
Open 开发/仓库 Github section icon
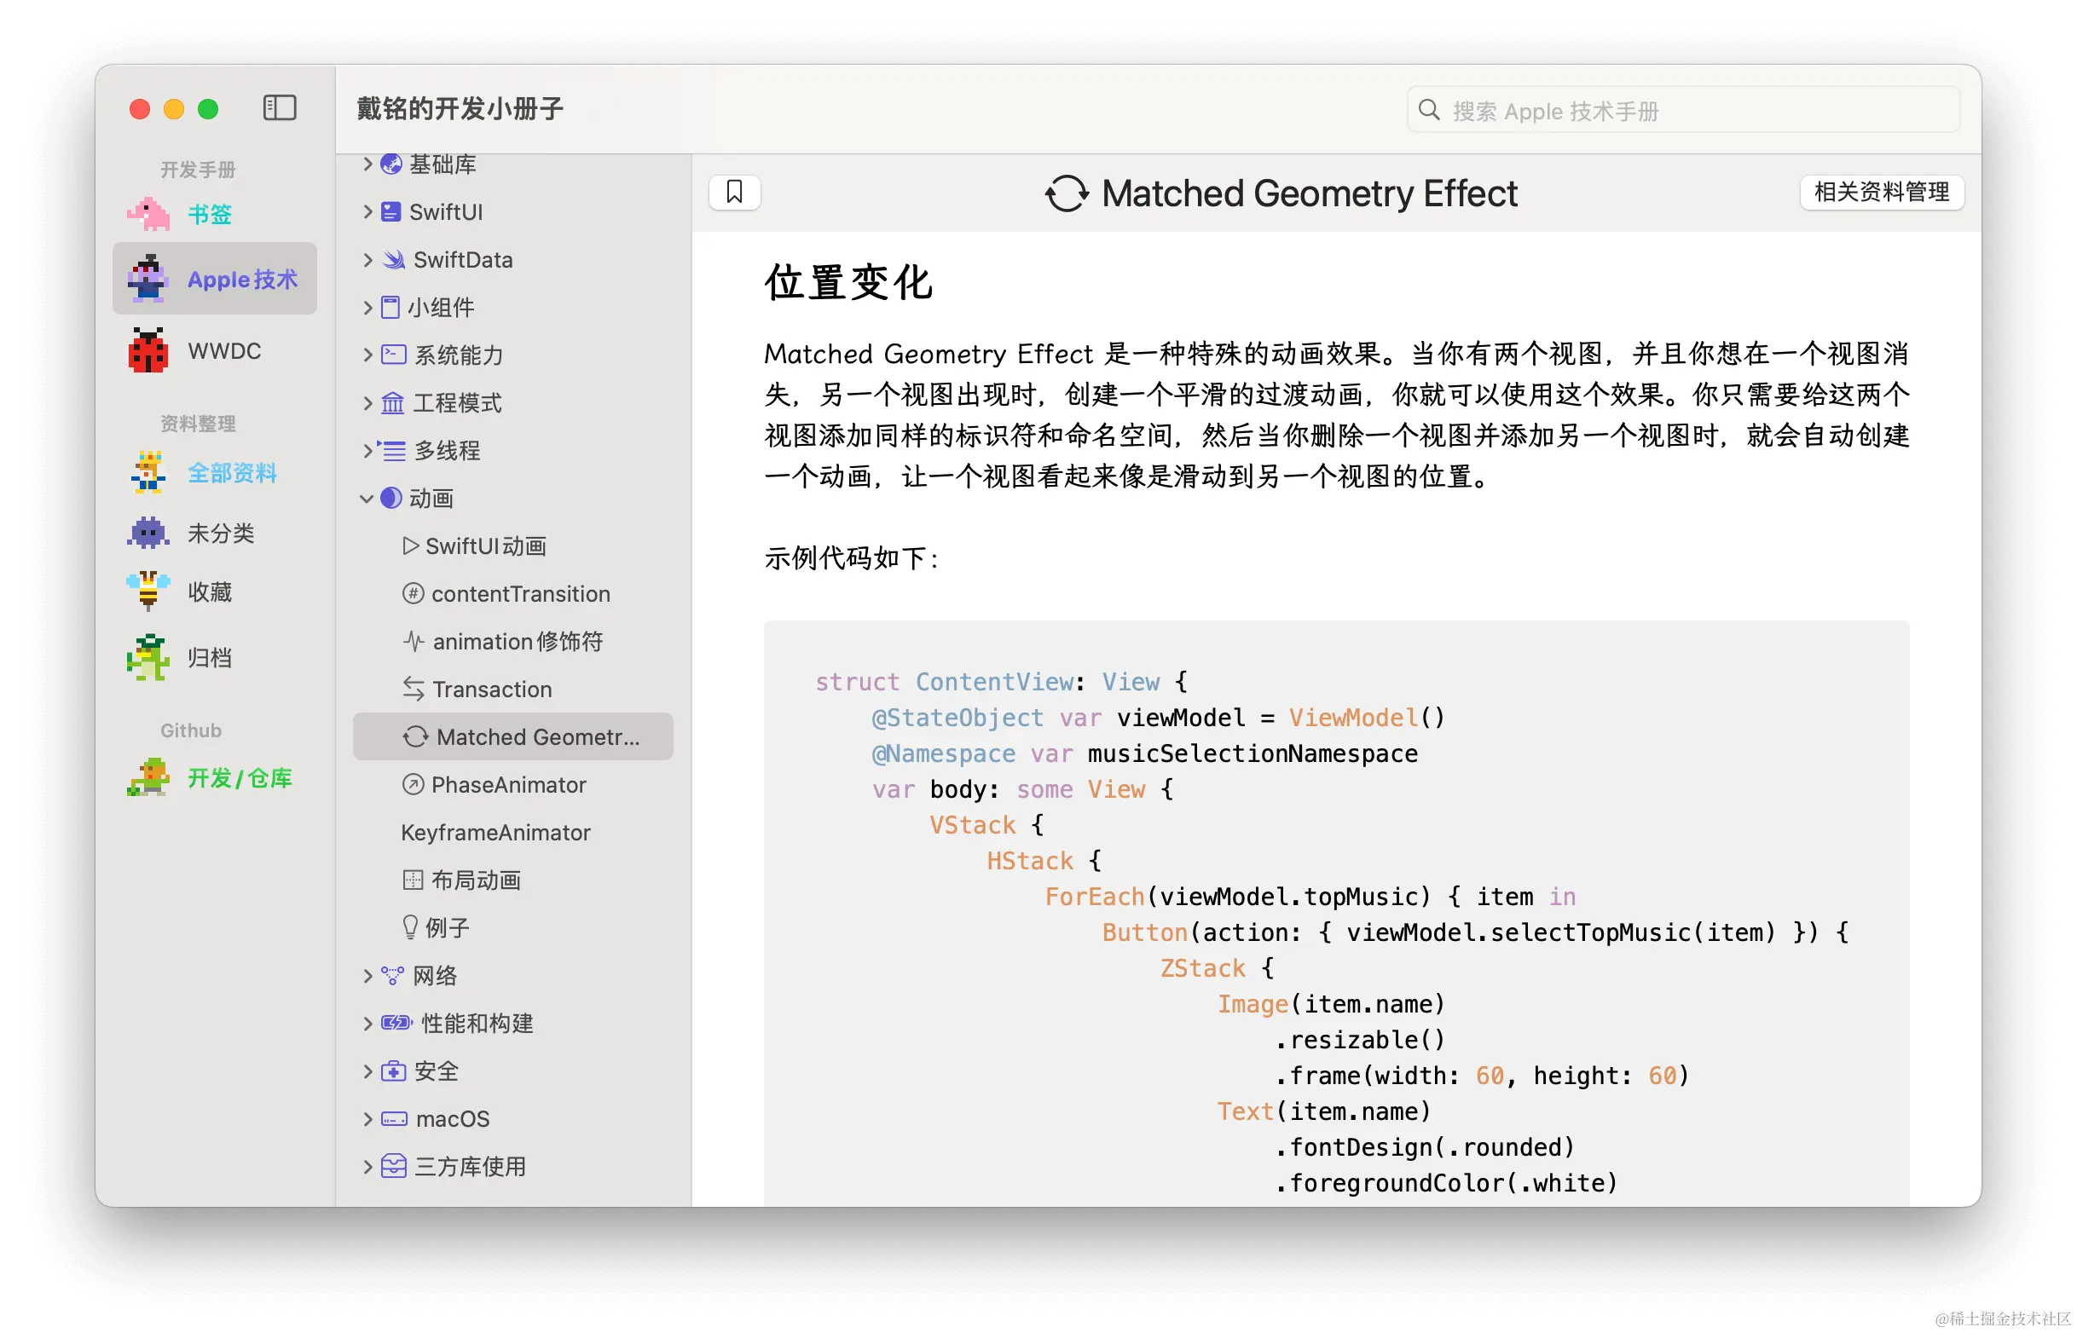tap(148, 777)
